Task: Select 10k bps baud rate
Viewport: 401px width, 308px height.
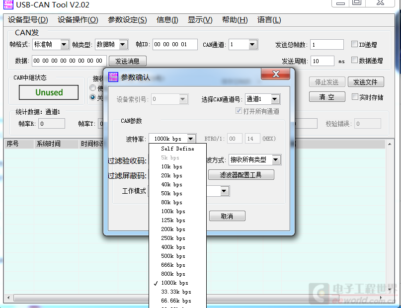Action: click(x=177, y=166)
